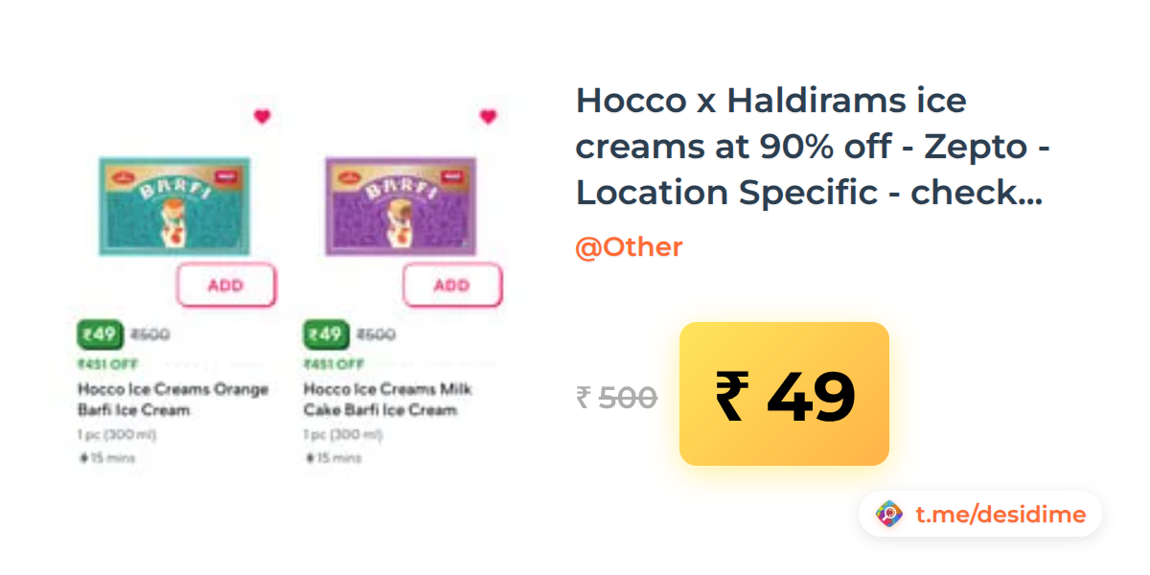
Task: Click the strikethrough ₹ 500 original price
Action: [616, 397]
